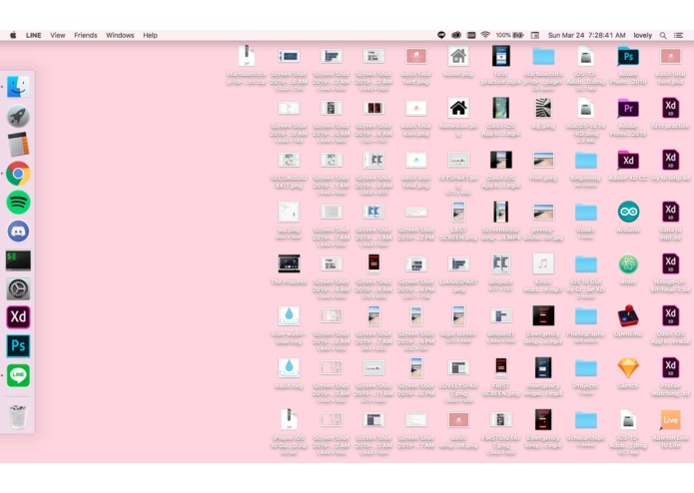Image resolution: width=694 pixels, height=493 pixels.
Task: Open the Apple menu
Action: coord(13,35)
